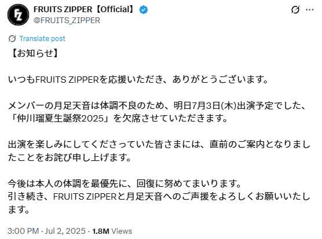Screen dimensions: 322x239
Task: Click the blue verified checkmark badge
Action: (144, 10)
